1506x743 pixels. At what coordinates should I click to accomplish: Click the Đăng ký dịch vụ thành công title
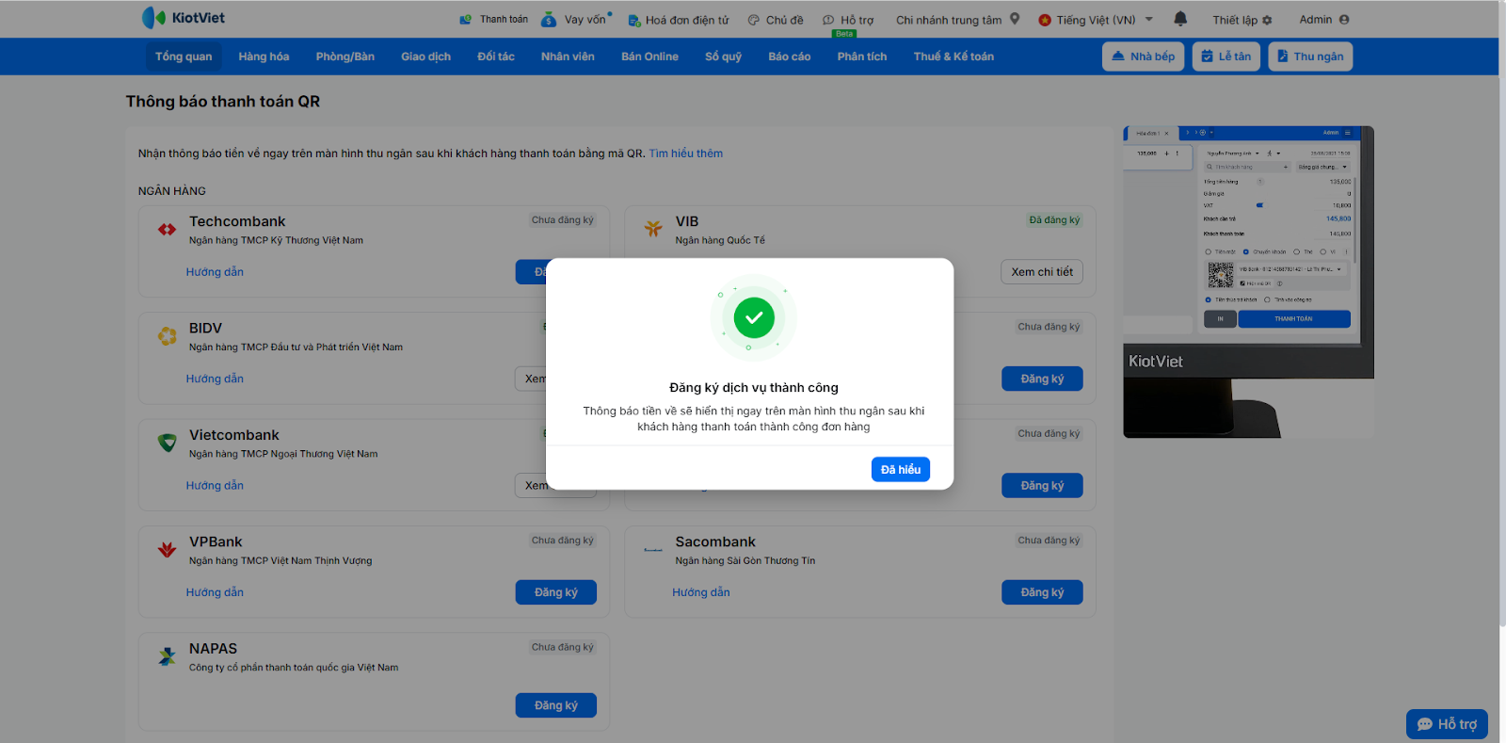[754, 388]
